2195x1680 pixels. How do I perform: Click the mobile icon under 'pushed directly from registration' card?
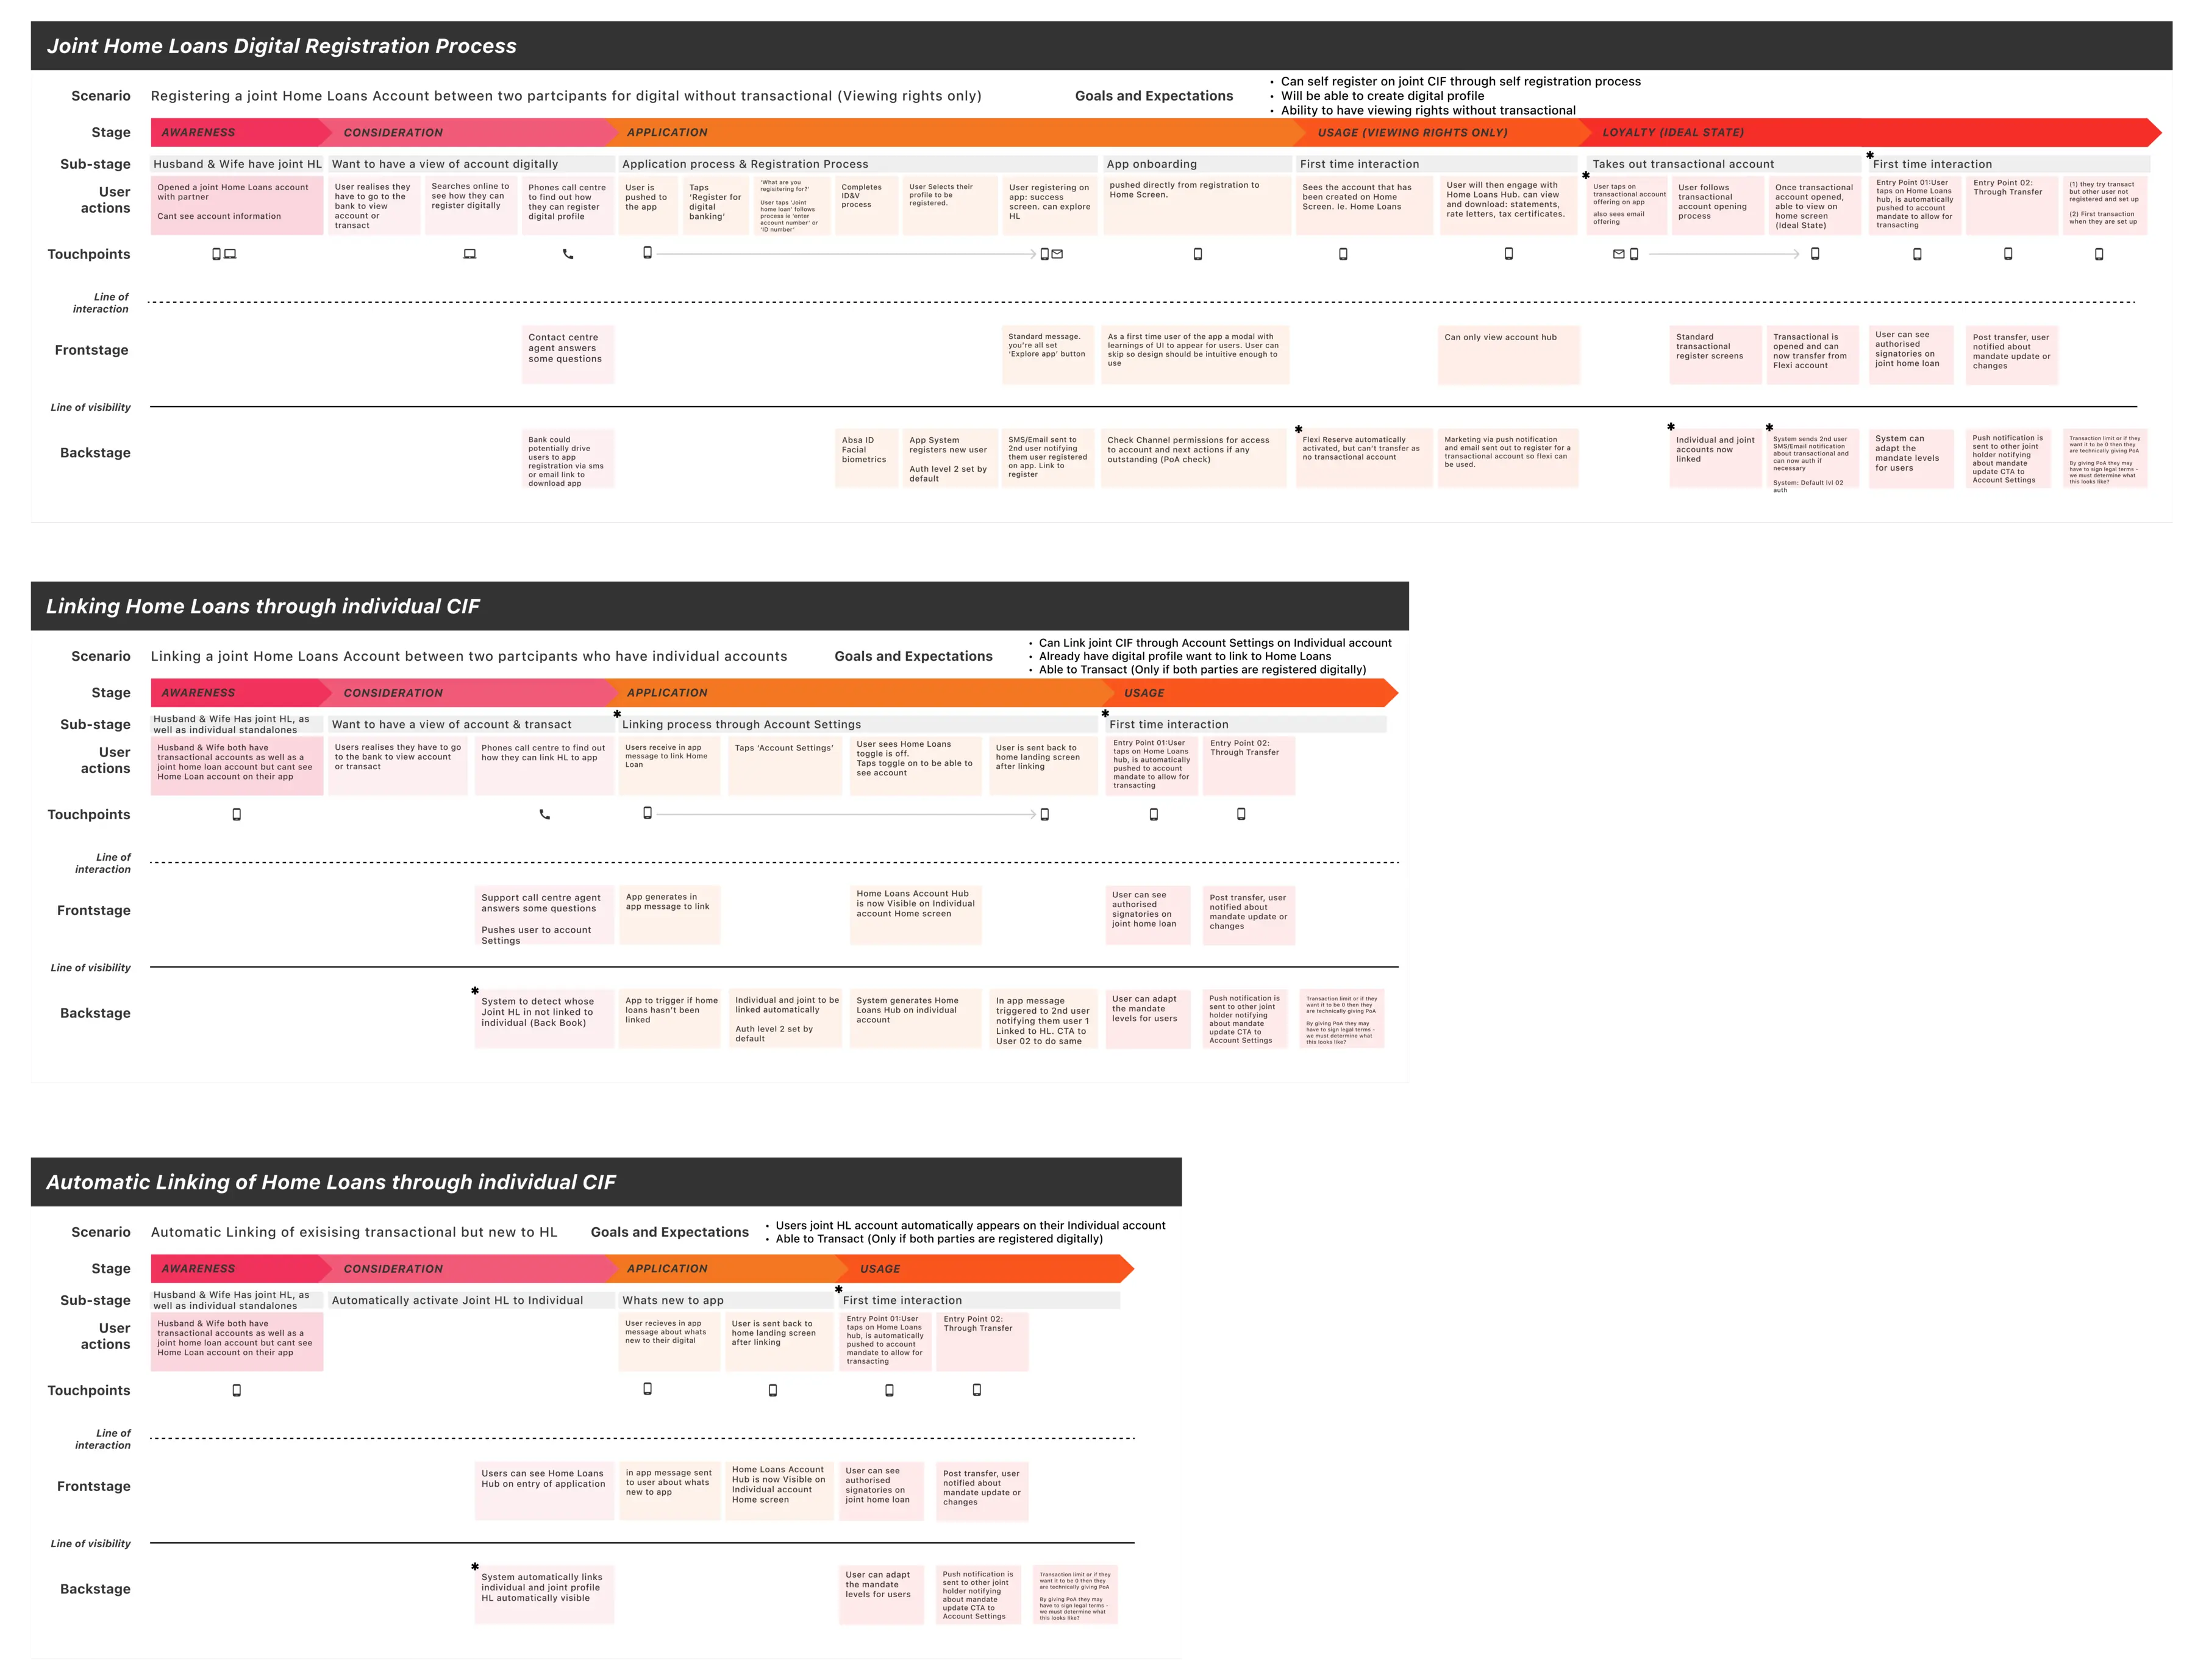coord(1198,254)
